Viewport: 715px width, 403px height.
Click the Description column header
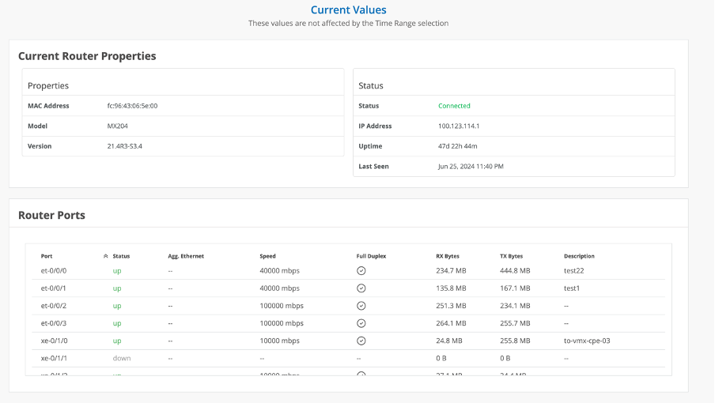click(579, 256)
